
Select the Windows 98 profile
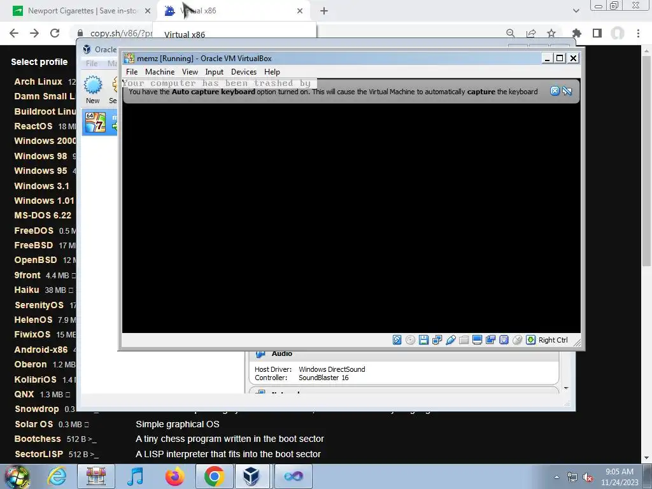[x=40, y=156]
